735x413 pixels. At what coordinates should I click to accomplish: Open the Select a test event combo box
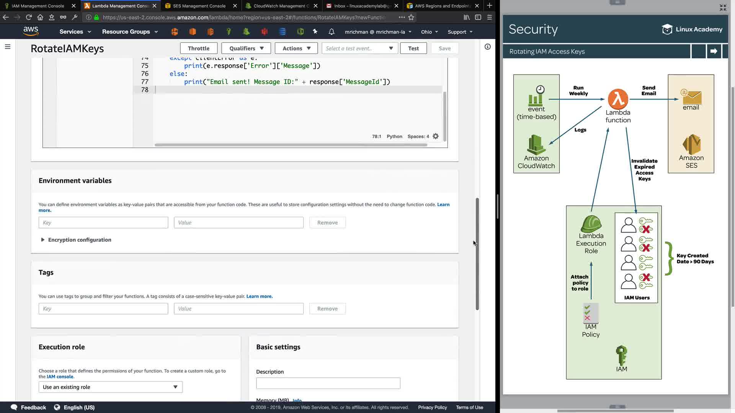359,48
